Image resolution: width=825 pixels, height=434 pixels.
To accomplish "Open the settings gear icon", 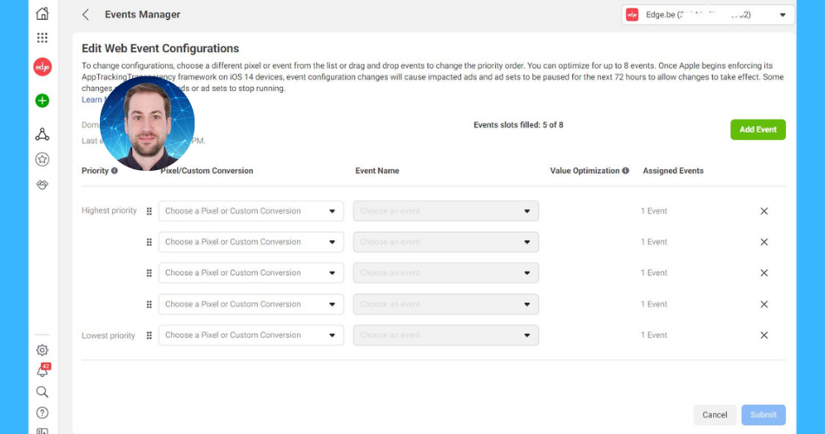I will pos(42,350).
